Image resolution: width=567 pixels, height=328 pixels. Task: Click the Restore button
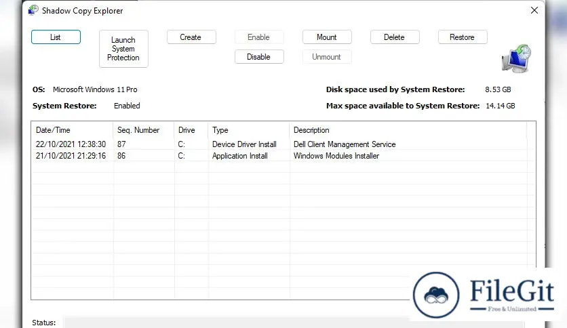(x=463, y=37)
